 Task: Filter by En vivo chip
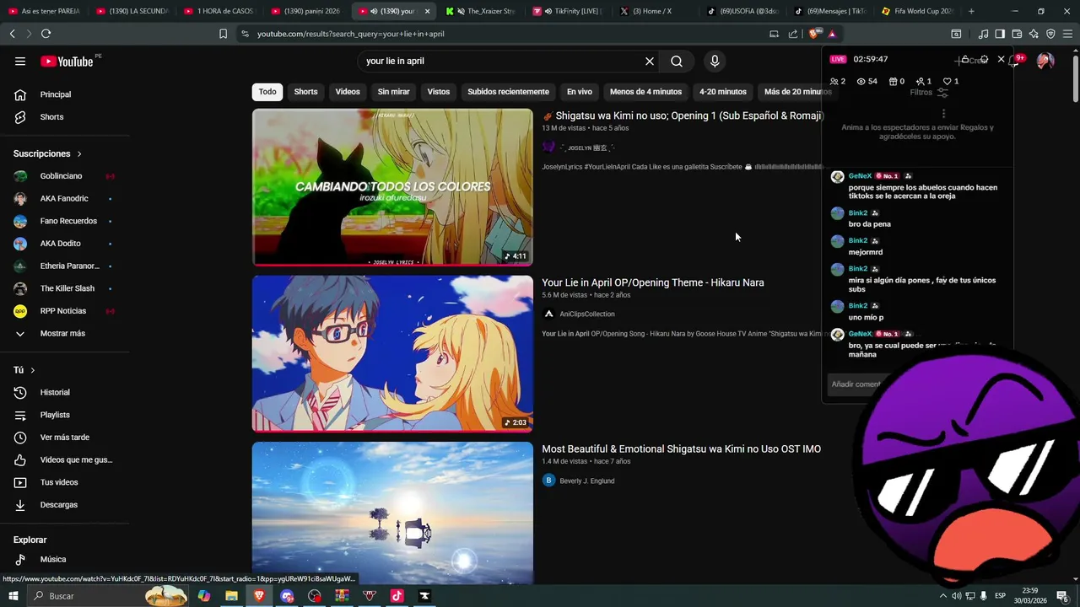point(579,92)
